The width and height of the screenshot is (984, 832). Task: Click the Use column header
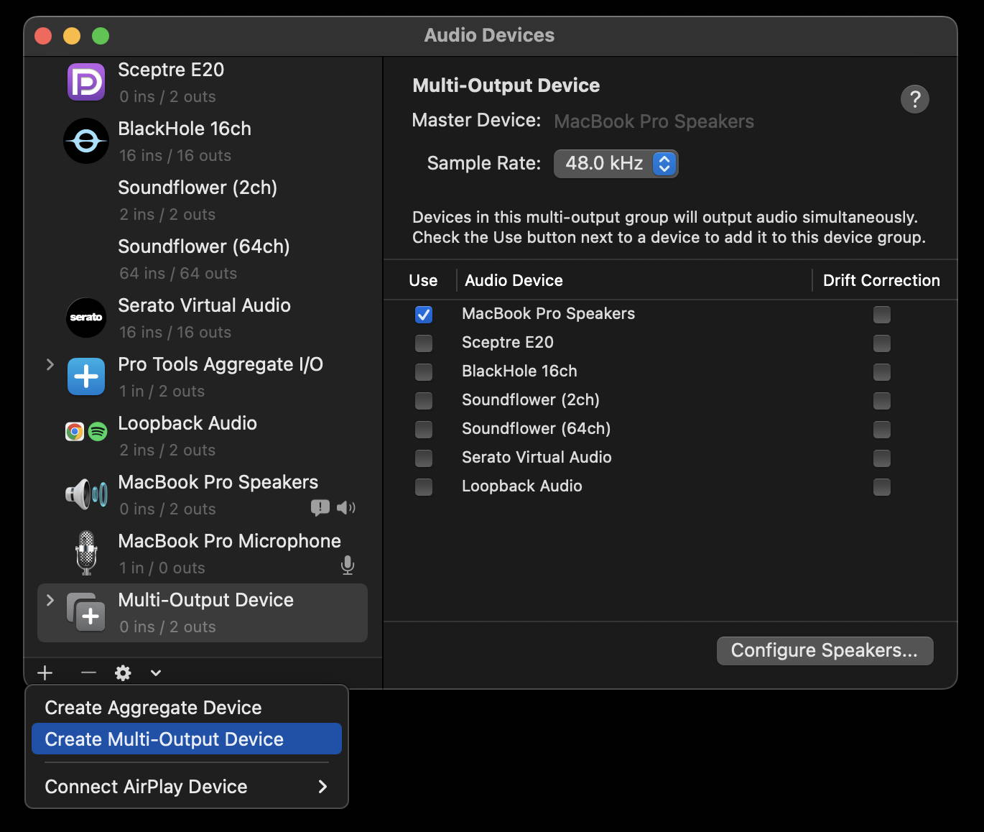point(423,280)
